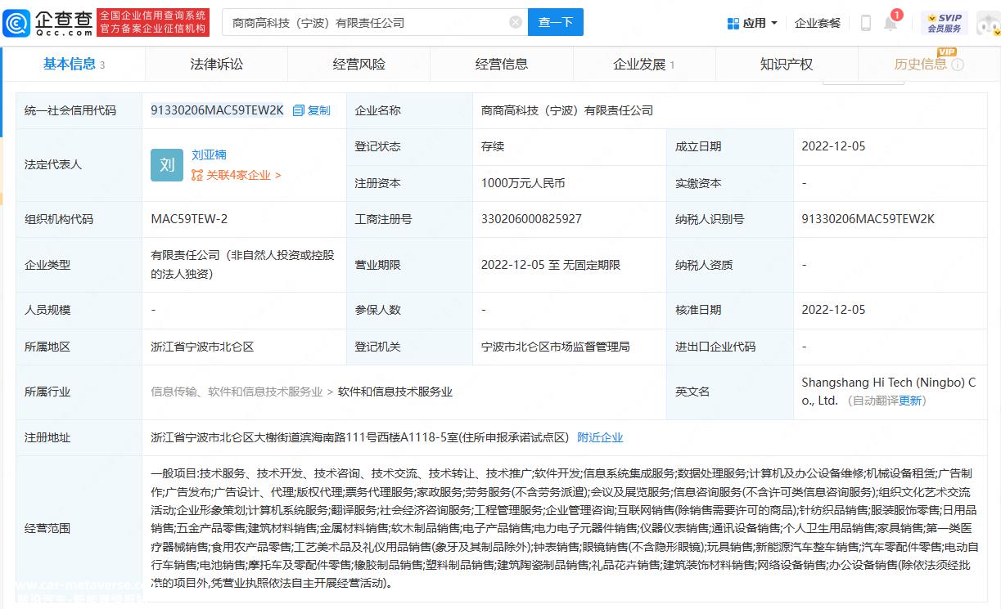Open 企业套餐 link
Viewport: 1001px width, 609px height.
point(818,23)
